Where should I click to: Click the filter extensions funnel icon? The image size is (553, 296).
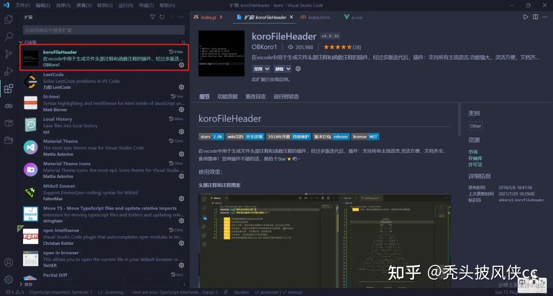pos(153,17)
